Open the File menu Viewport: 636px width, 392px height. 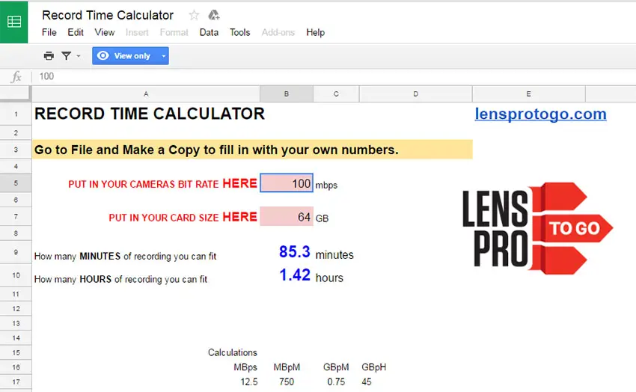pos(49,32)
